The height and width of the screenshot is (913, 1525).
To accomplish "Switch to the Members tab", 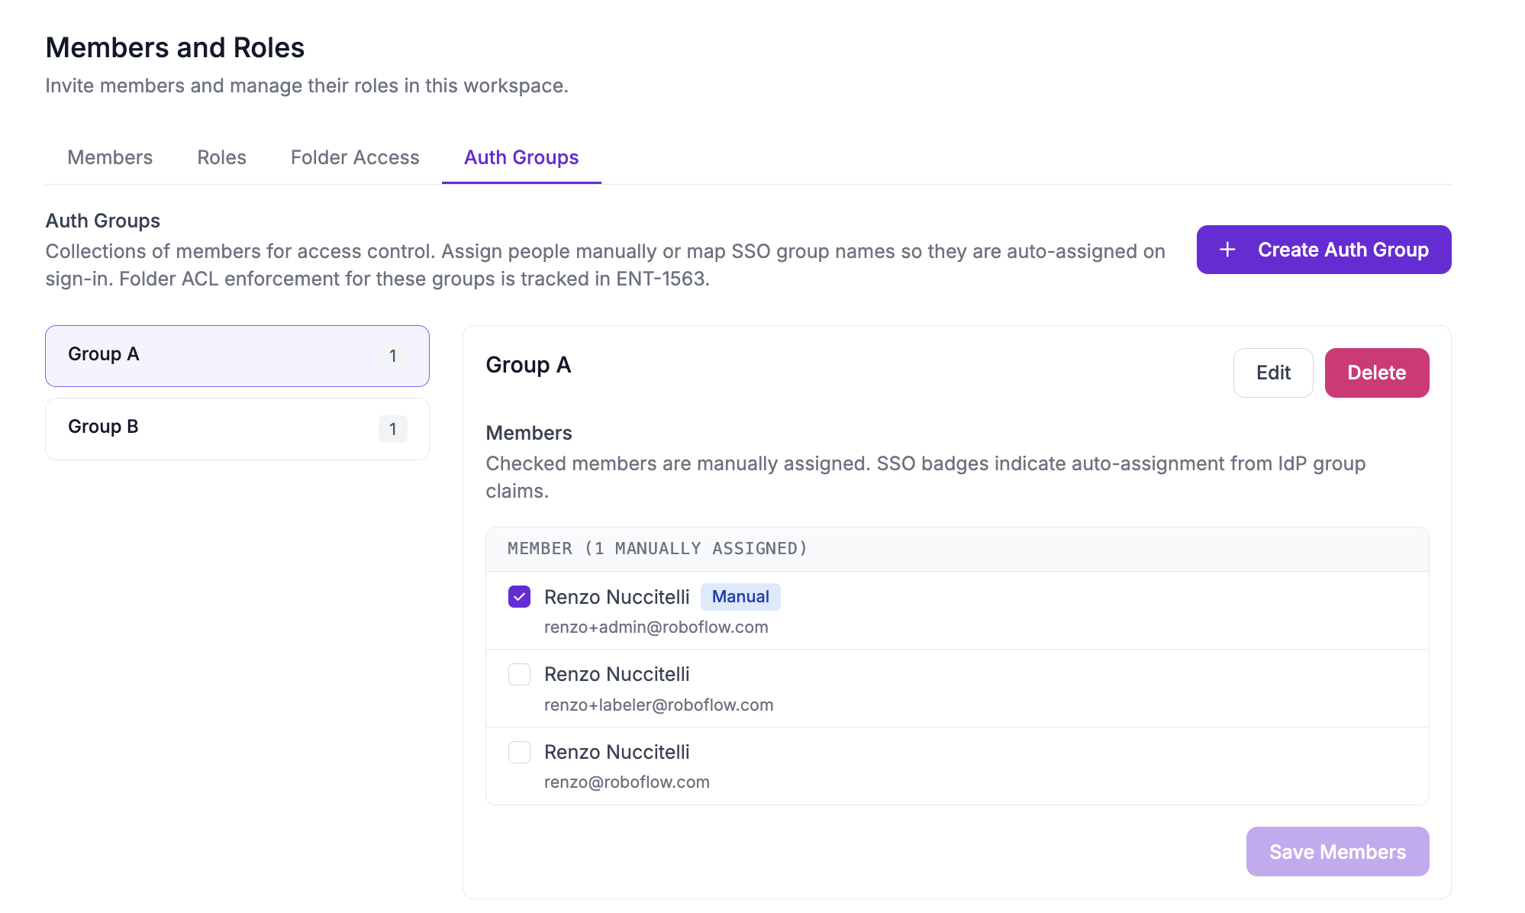I will [x=110, y=157].
